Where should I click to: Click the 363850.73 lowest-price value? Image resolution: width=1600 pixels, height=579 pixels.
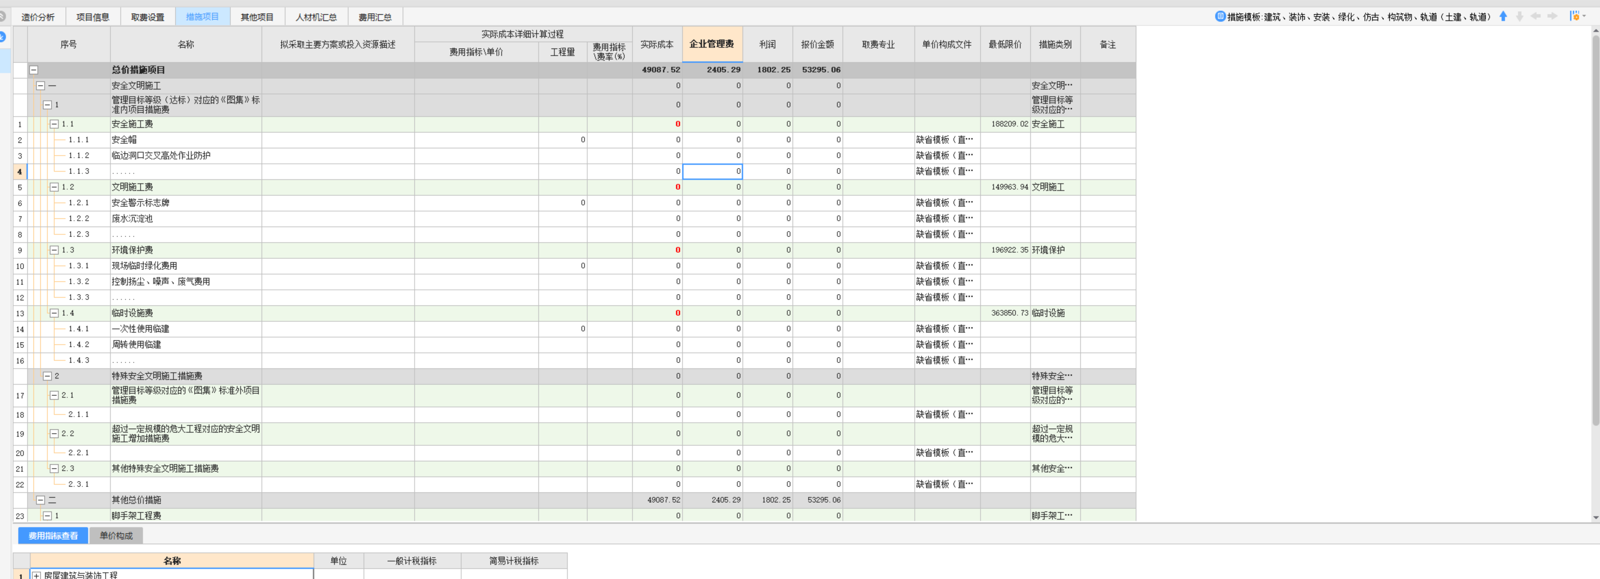tap(1009, 312)
